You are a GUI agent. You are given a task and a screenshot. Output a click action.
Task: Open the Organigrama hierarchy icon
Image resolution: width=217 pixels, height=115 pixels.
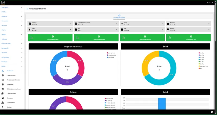pyautogui.click(x=2, y=103)
